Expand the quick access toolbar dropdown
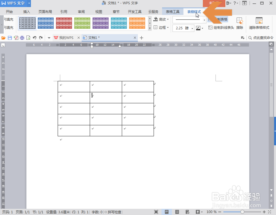This screenshot has width=276, height=215. [49, 38]
